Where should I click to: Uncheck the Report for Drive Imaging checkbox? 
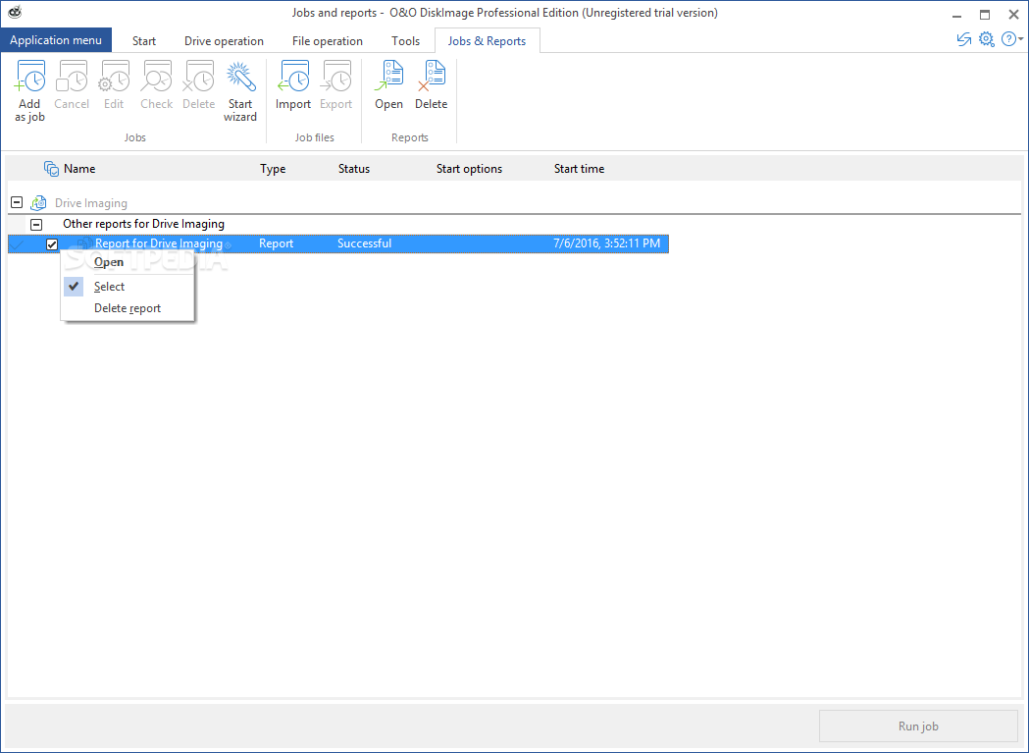(52, 244)
